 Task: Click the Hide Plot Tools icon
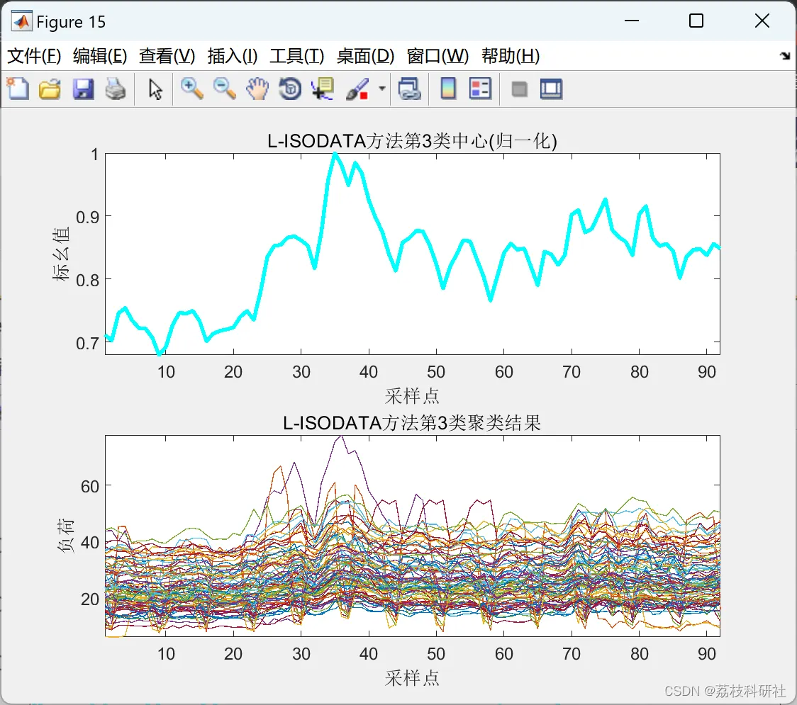point(519,90)
